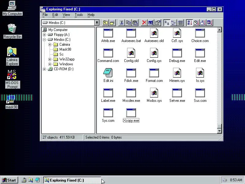The height and width of the screenshot is (184, 245).
Task: Expand CD-ROM (D:) tree node
Action: coord(44,69)
